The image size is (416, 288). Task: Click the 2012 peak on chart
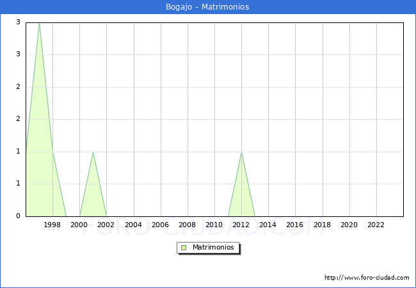241,152
